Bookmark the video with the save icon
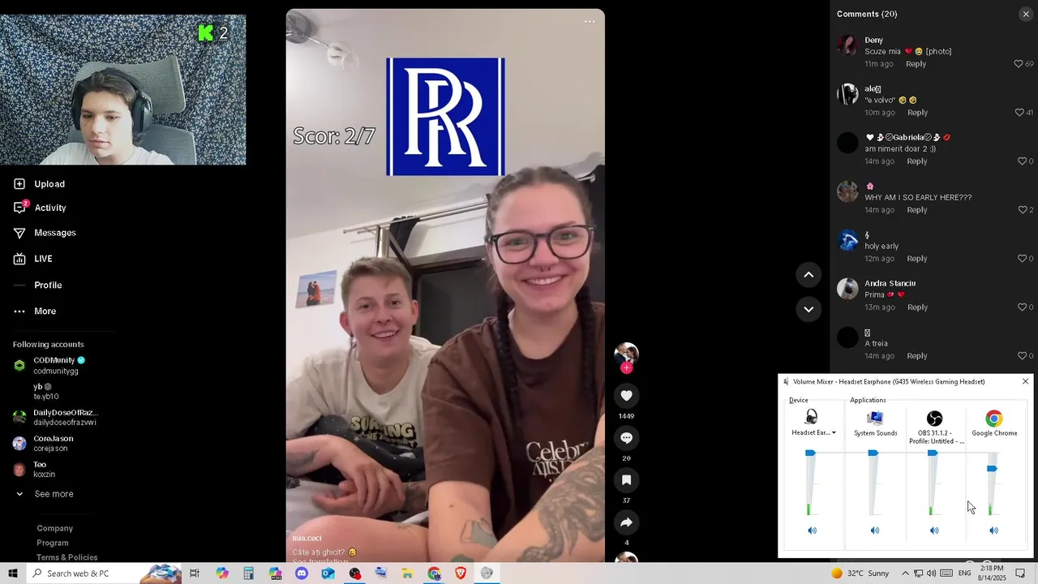Viewport: 1038px width, 584px height. 626,480
